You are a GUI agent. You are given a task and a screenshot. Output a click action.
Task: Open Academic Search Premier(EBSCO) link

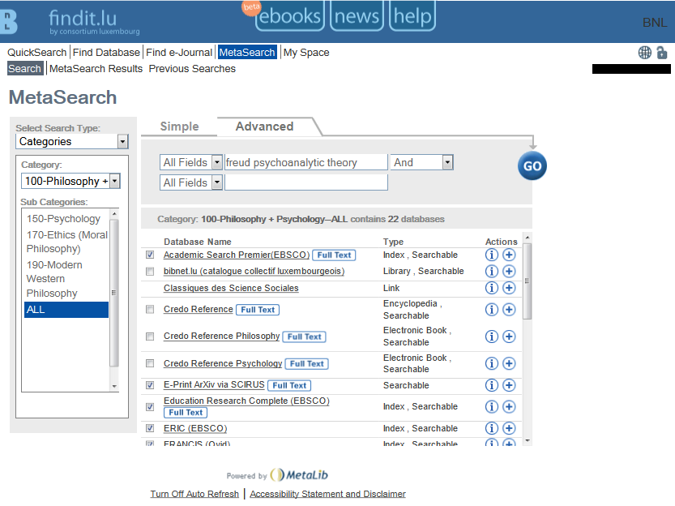click(x=237, y=255)
